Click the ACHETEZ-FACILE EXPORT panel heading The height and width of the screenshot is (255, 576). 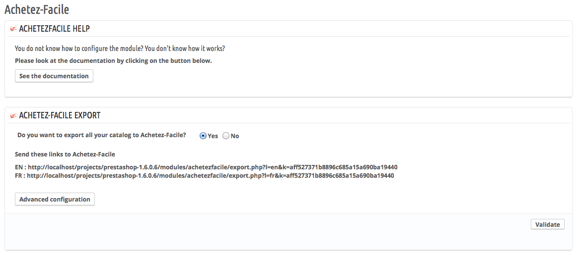pos(60,115)
